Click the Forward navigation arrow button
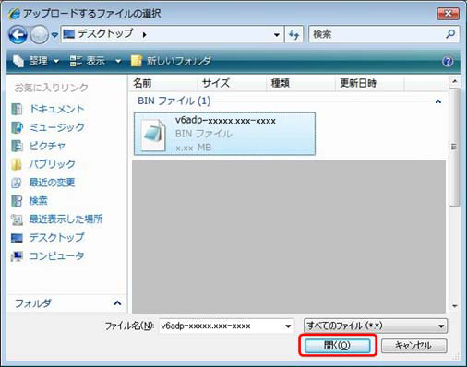The width and height of the screenshot is (467, 367). click(x=40, y=34)
